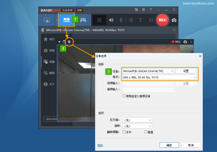Check the 垂直 vertical flip box

[x=146, y=132]
